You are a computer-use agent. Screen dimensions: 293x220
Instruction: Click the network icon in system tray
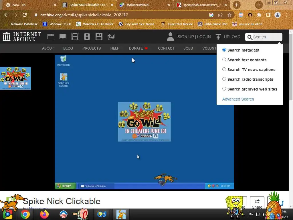pos(258,214)
